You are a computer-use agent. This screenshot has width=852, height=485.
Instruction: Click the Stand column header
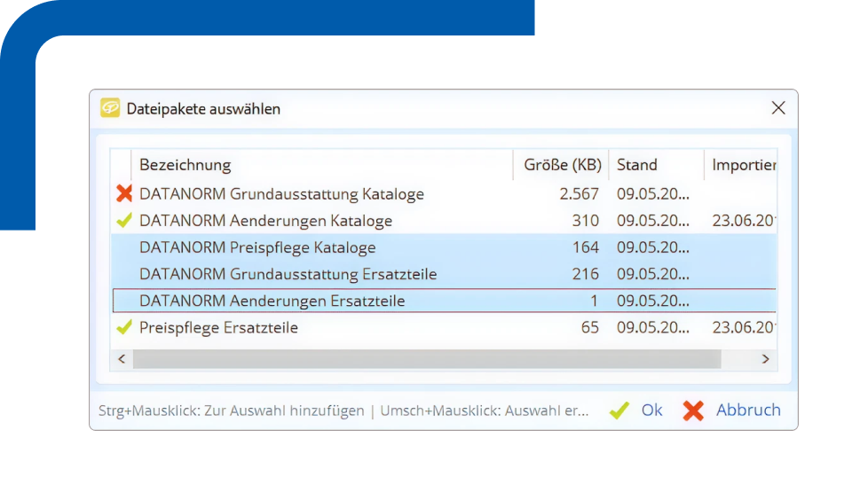point(636,165)
